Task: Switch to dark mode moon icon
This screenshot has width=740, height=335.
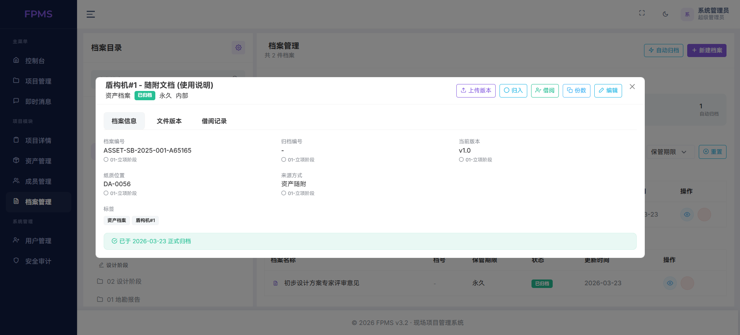Action: [665, 14]
